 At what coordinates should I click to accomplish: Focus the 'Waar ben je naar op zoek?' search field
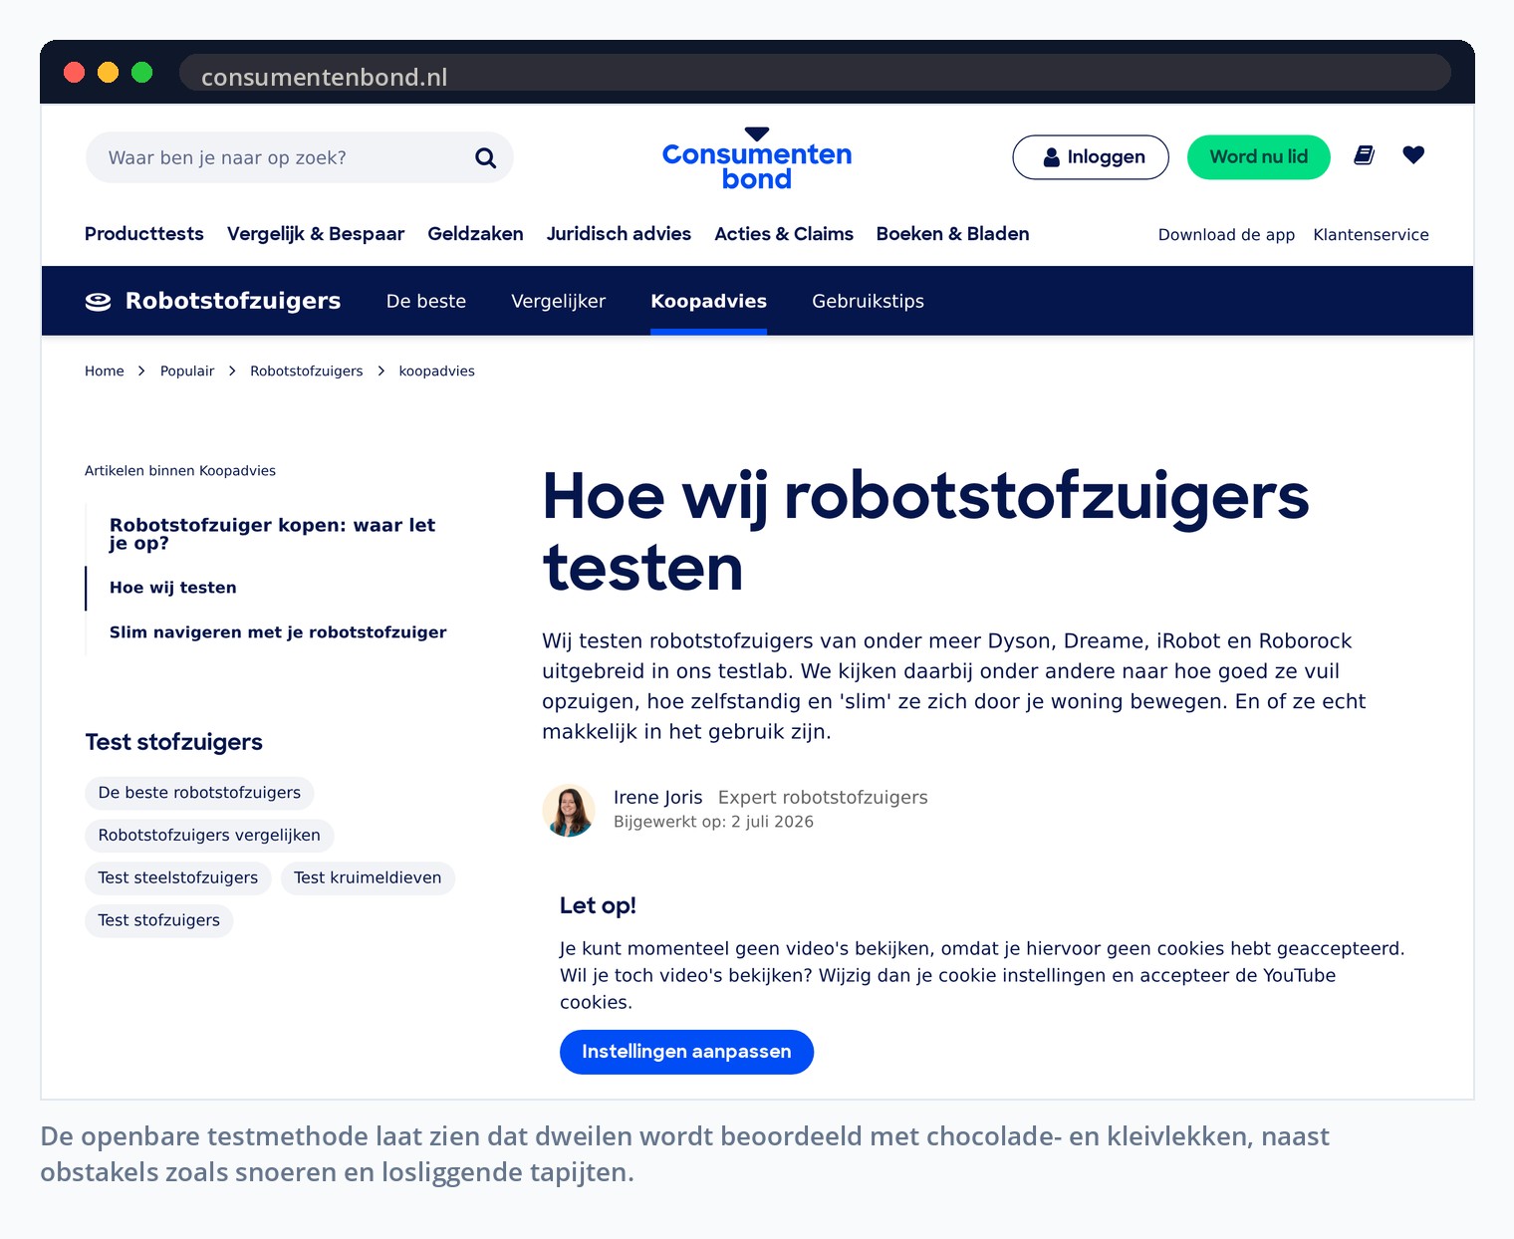pos(299,157)
